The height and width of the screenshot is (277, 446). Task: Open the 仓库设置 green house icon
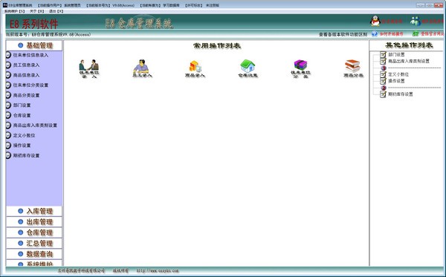(x=248, y=68)
